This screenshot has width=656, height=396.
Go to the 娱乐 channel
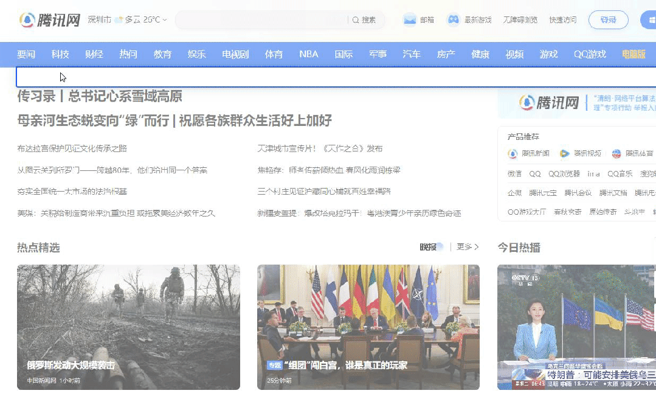pyautogui.click(x=196, y=54)
